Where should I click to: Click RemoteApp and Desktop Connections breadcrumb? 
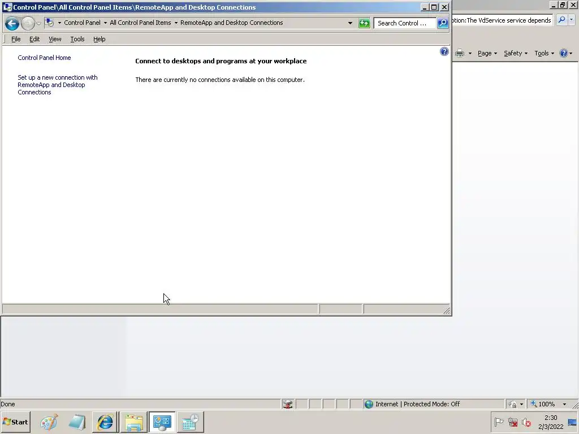[231, 23]
